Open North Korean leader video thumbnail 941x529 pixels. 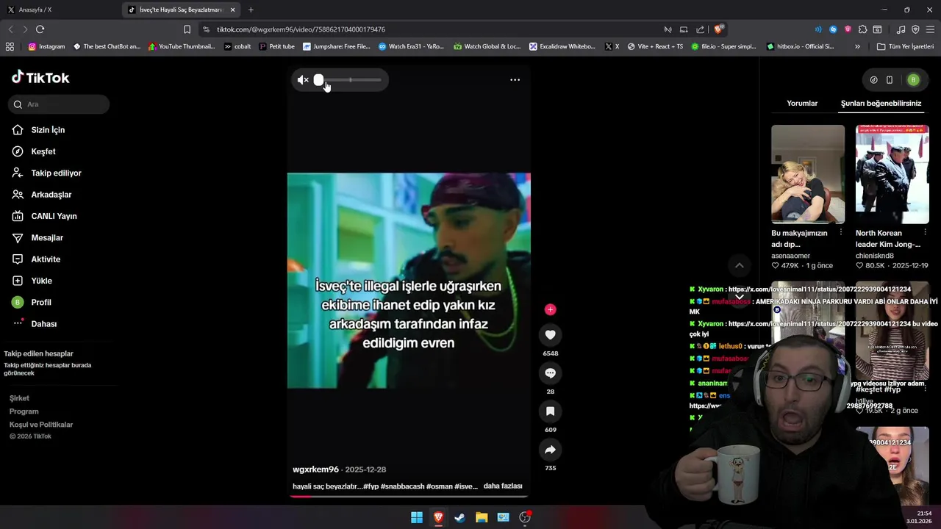892,174
